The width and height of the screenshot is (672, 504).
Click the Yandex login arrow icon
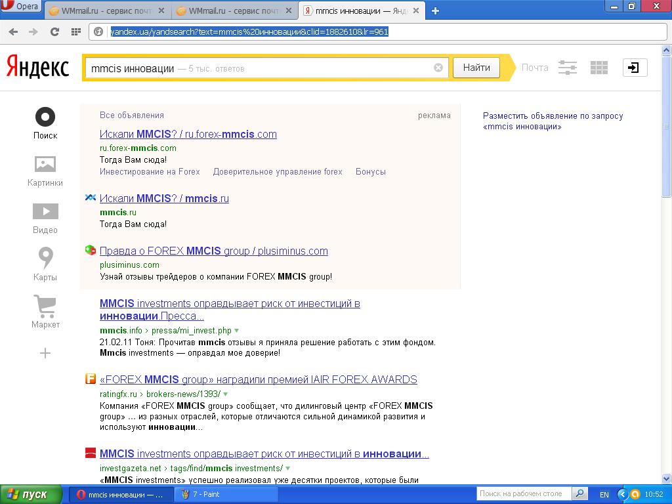coord(635,68)
